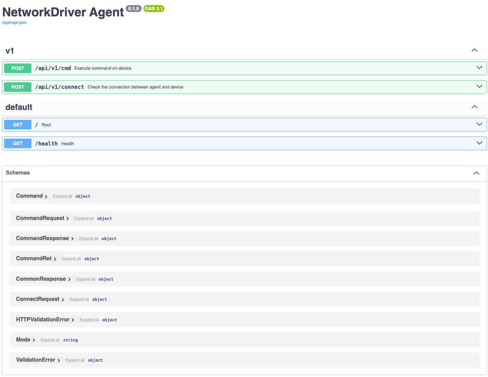Collapse the Schemas section chevron
Screen dimensions: 488x377
point(476,173)
